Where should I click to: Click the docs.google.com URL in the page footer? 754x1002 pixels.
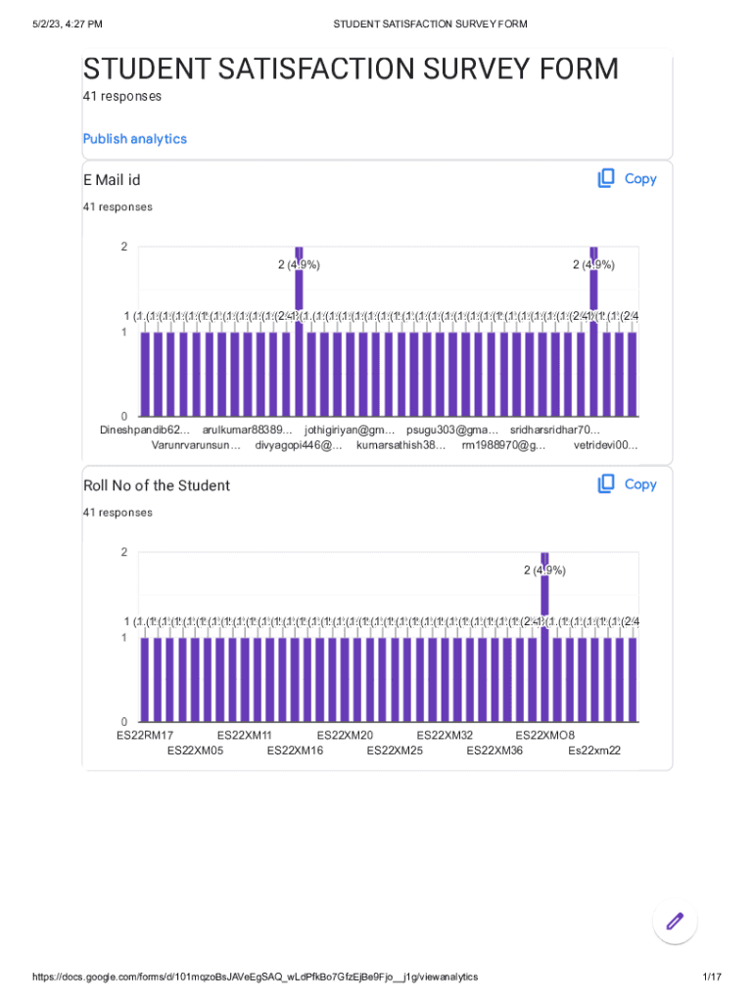(x=256, y=978)
